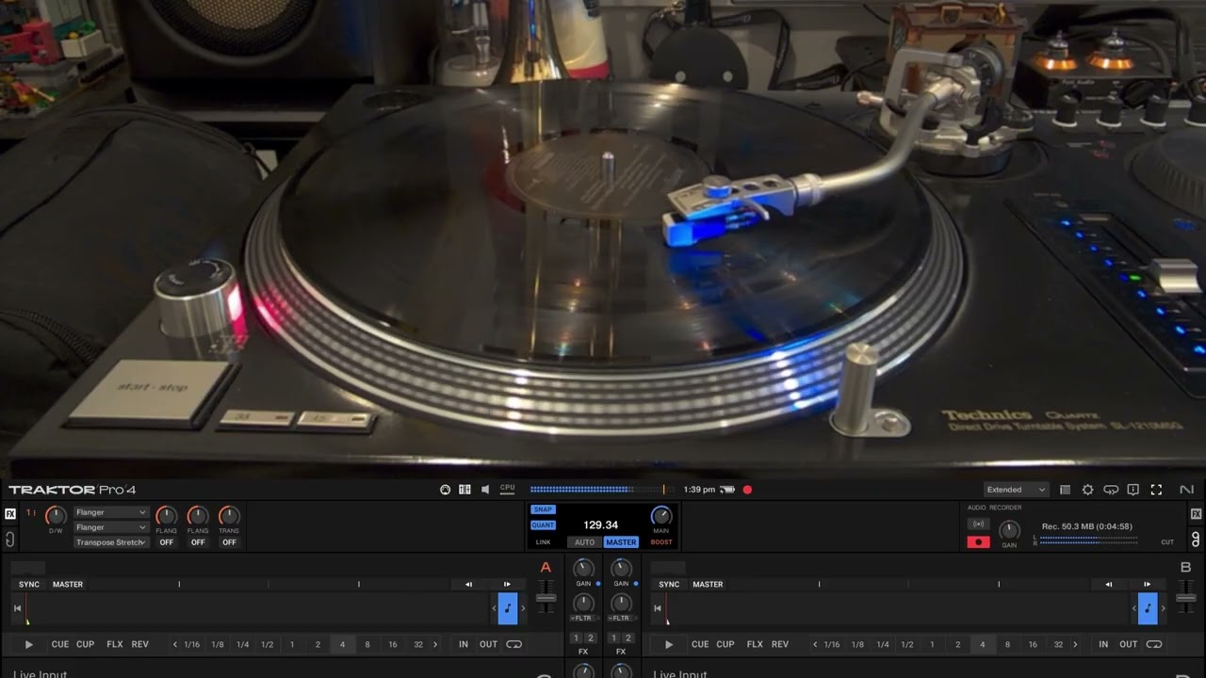Set loop IN point on Deck A
1206x678 pixels.
pos(464,644)
